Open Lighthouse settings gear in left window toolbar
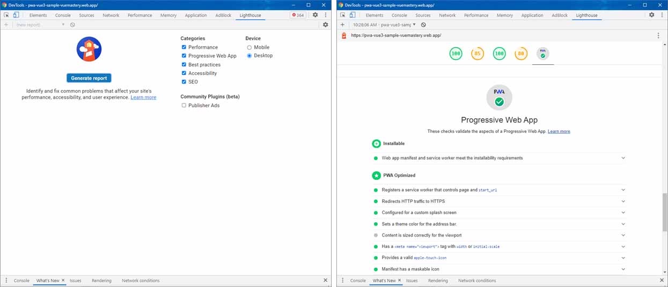 point(325,25)
